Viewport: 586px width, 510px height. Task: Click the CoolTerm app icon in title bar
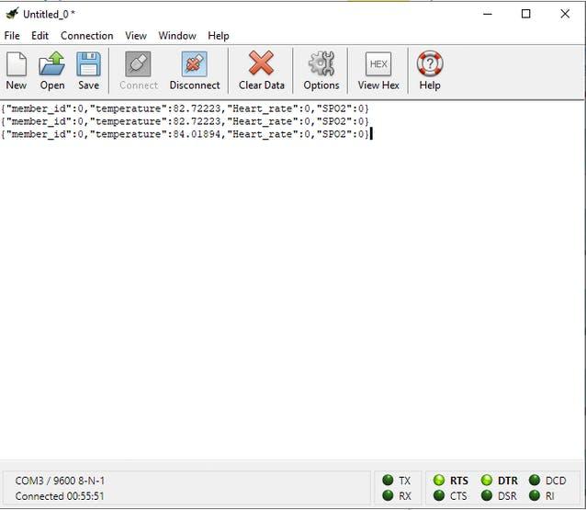click(12, 14)
